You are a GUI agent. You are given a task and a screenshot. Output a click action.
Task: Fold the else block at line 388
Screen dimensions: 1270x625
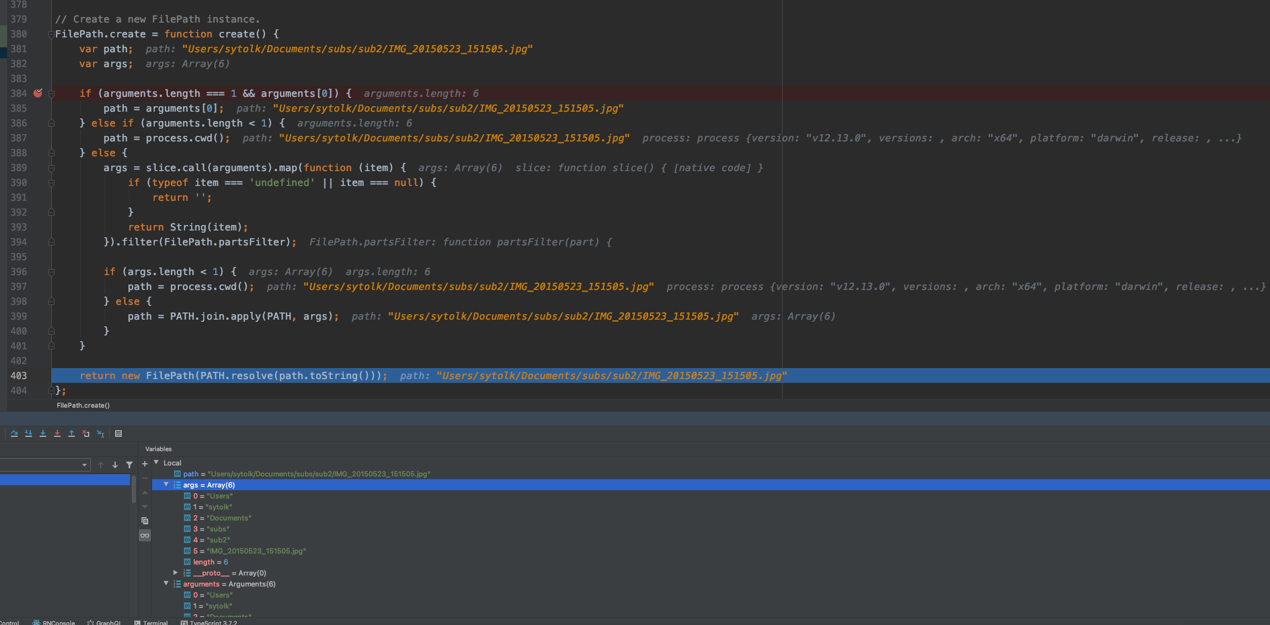[x=51, y=153]
